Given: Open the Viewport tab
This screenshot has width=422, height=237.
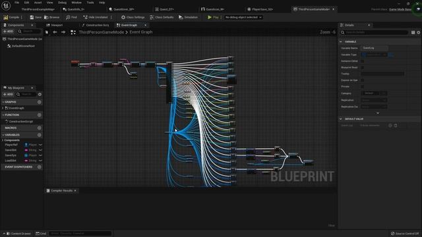Looking at the screenshot, I should pyautogui.click(x=54, y=25).
